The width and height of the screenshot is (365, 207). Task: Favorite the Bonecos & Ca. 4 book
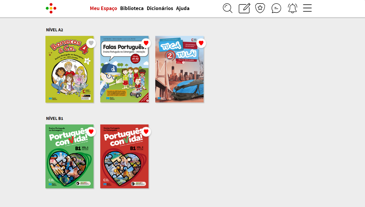(91, 43)
